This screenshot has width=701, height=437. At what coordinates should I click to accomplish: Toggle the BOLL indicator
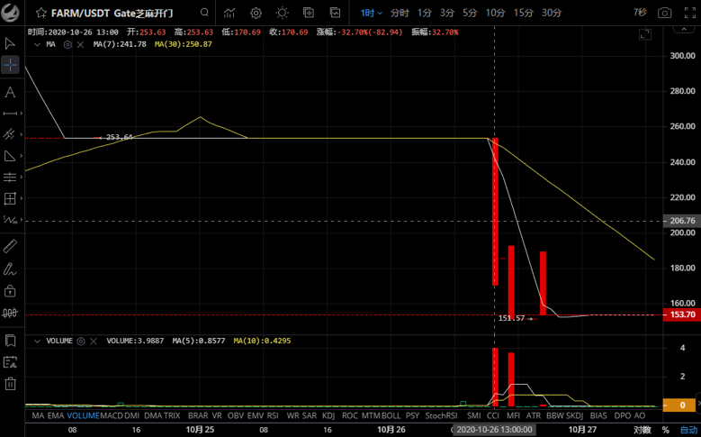pyautogui.click(x=391, y=415)
